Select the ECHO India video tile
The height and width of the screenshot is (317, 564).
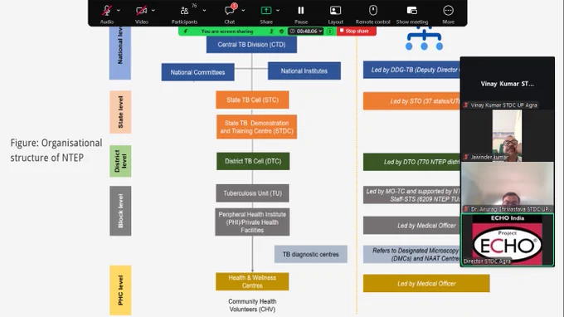click(x=507, y=240)
